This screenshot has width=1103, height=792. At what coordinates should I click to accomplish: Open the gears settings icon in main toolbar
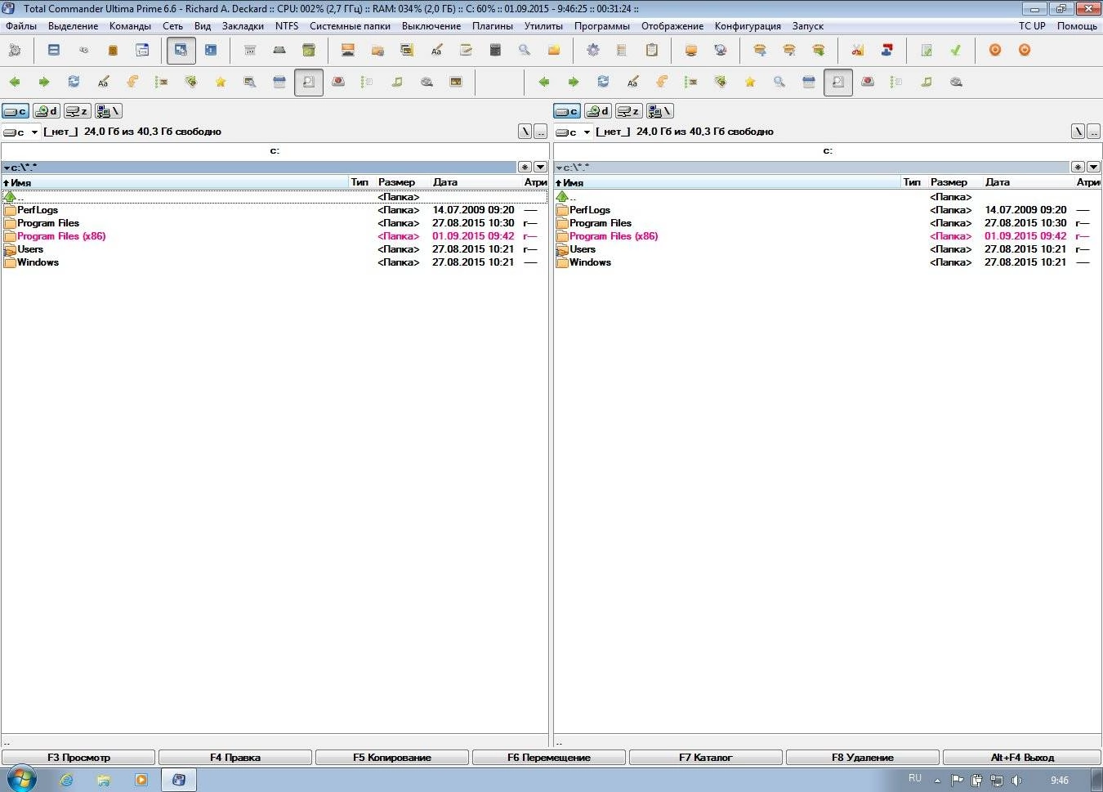[x=15, y=51]
